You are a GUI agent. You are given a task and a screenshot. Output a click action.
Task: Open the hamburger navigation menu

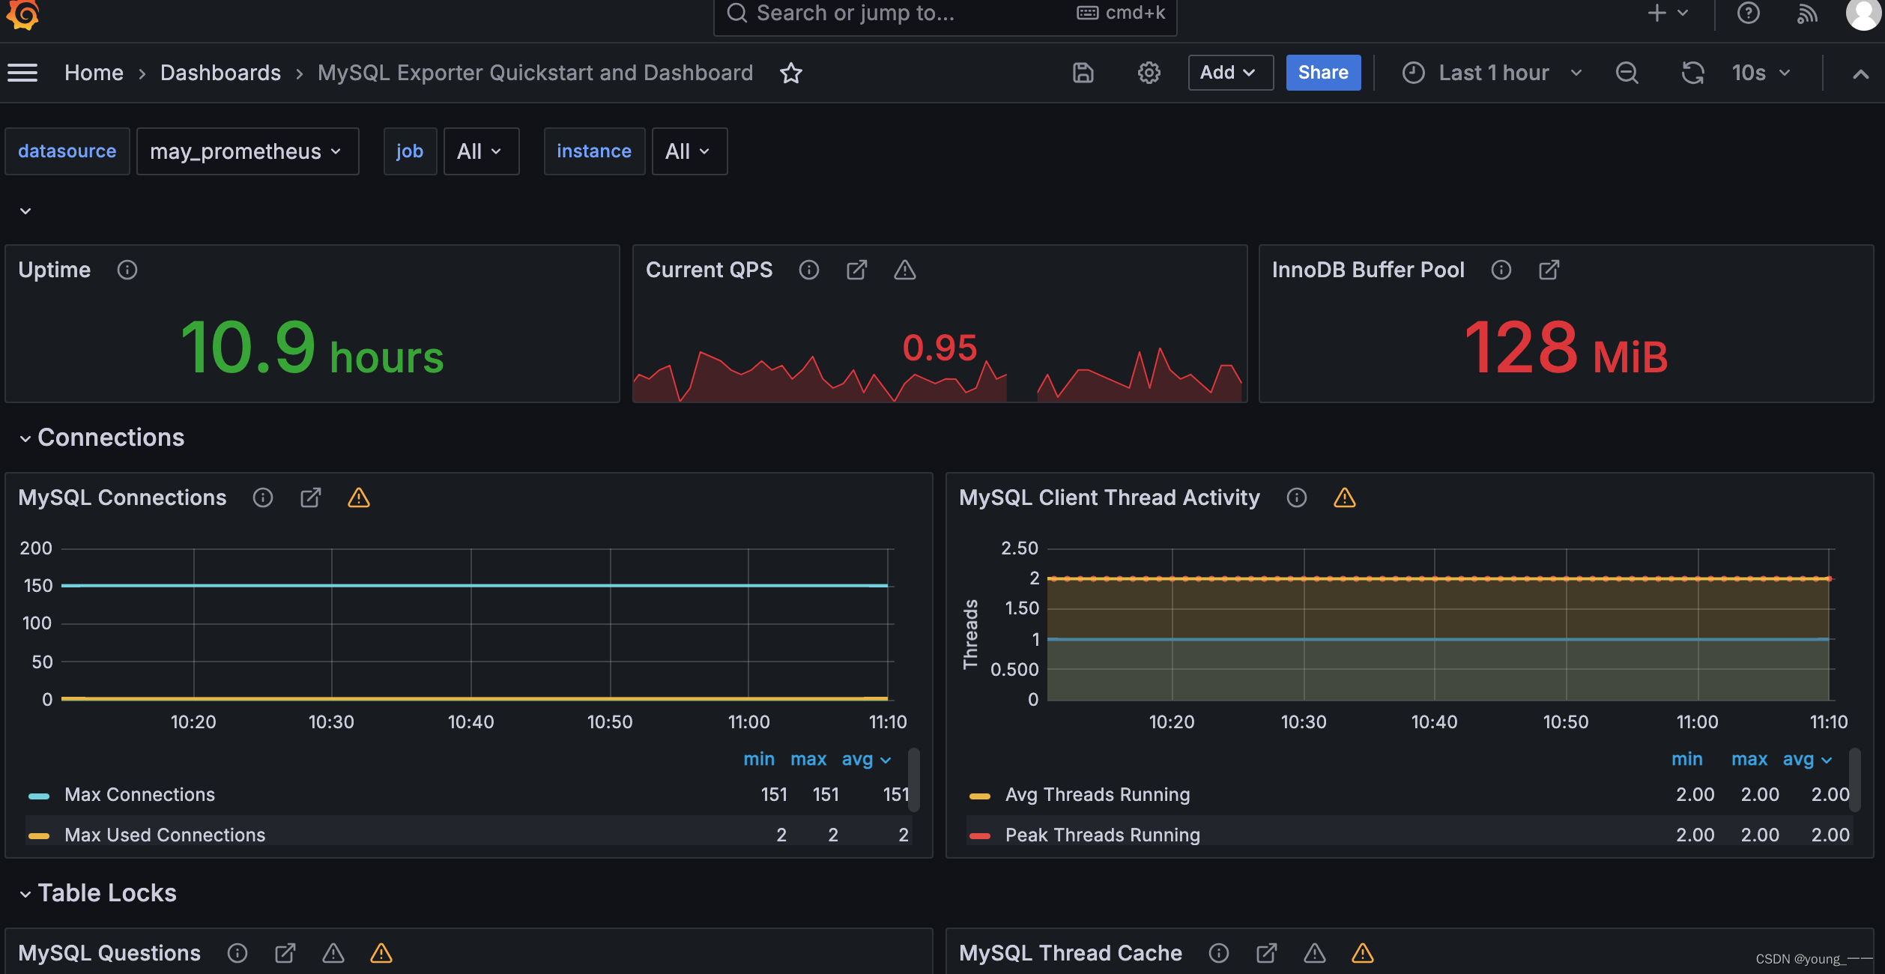pos(22,73)
